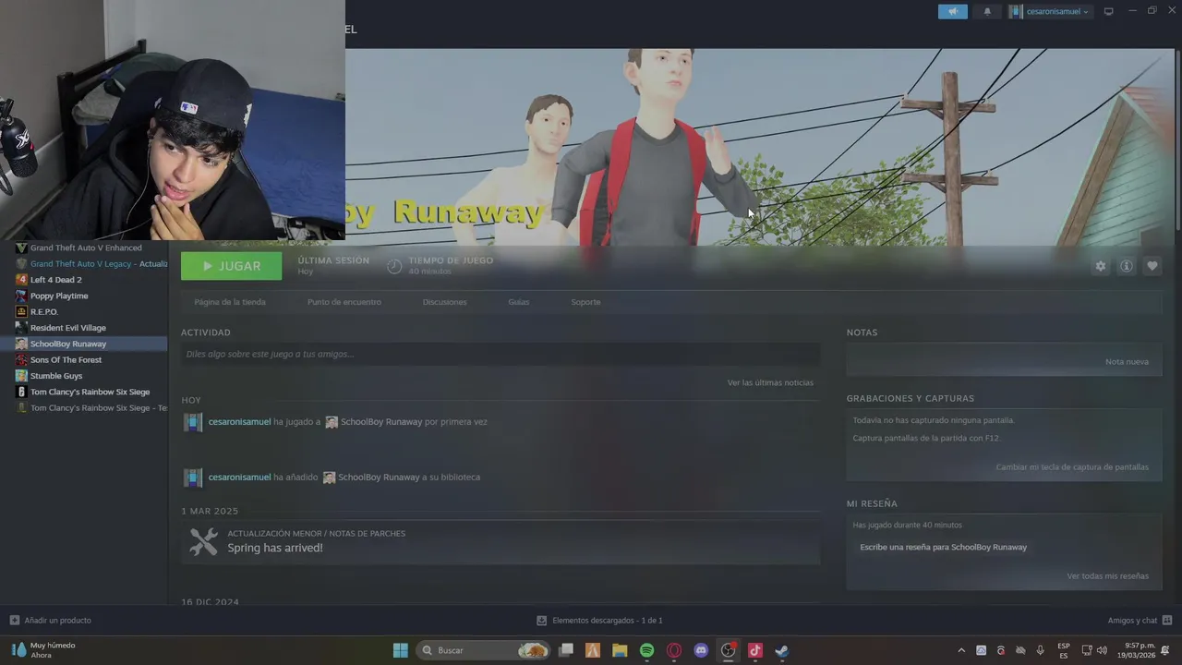The width and height of the screenshot is (1182, 665).
Task: Open Steam from the taskbar
Action: [781, 650]
